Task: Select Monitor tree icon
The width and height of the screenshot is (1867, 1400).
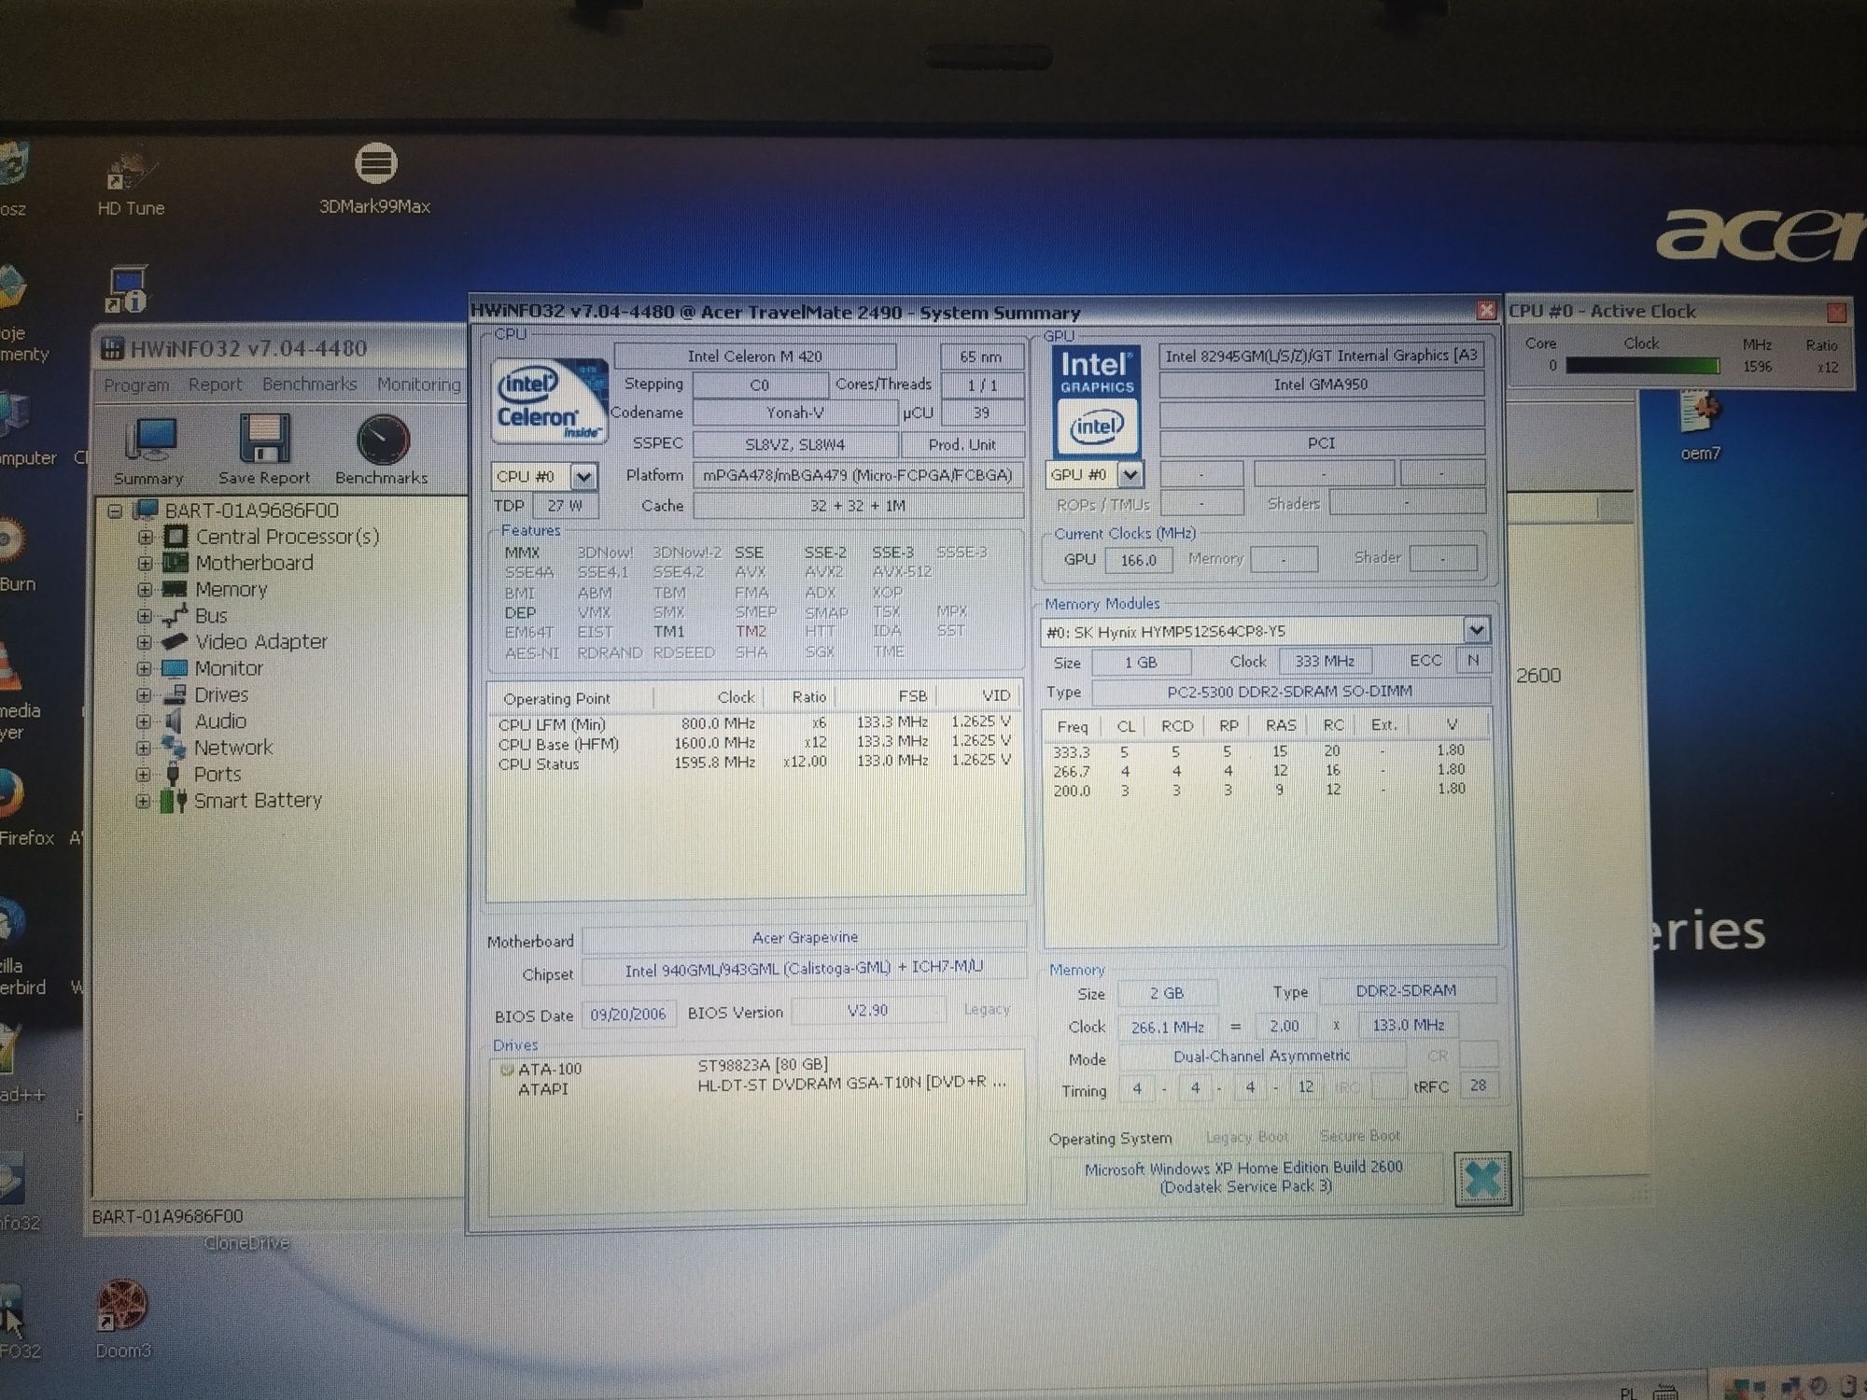Action: 175,668
